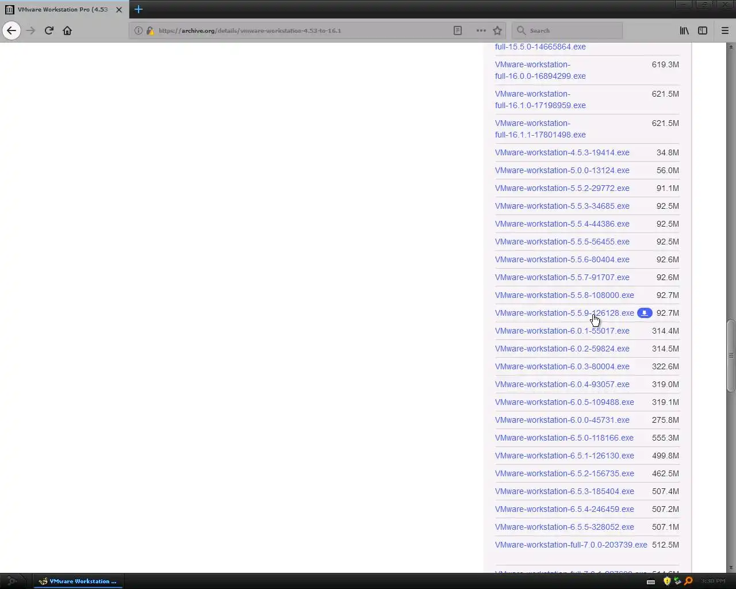This screenshot has height=589, width=736.
Task: Show site information icon in URL bar
Action: pos(139,30)
